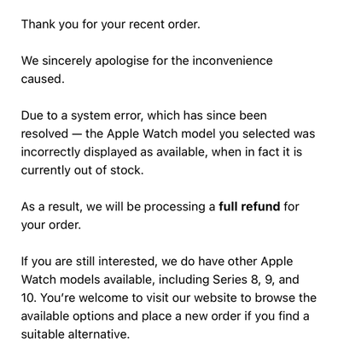Image resolution: width=338 pixels, height=342 pixels.
Task: Click the word 'caused.' ending the apology
Action: (x=43, y=79)
